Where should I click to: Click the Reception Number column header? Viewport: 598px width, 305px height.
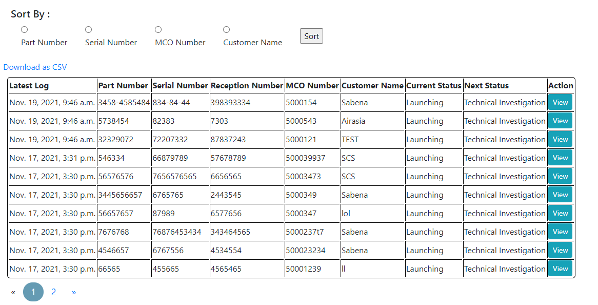pos(247,86)
